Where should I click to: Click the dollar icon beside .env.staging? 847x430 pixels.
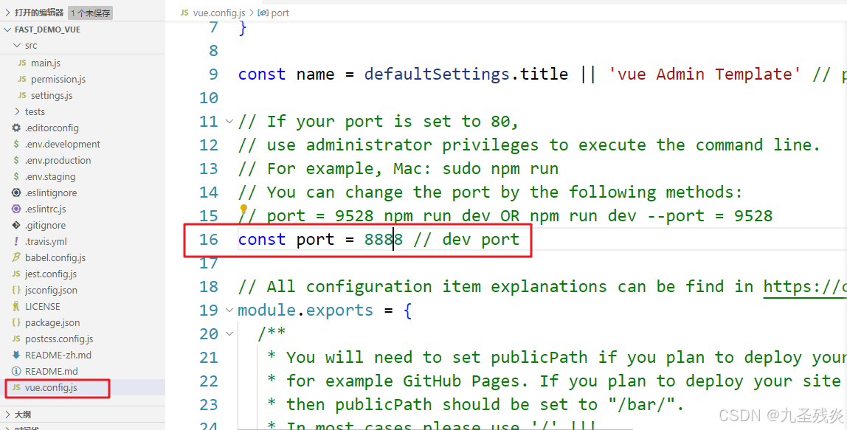coord(16,176)
